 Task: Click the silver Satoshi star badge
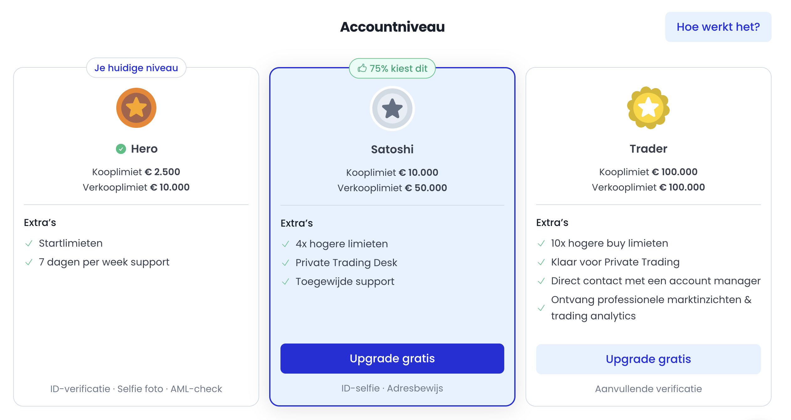392,108
